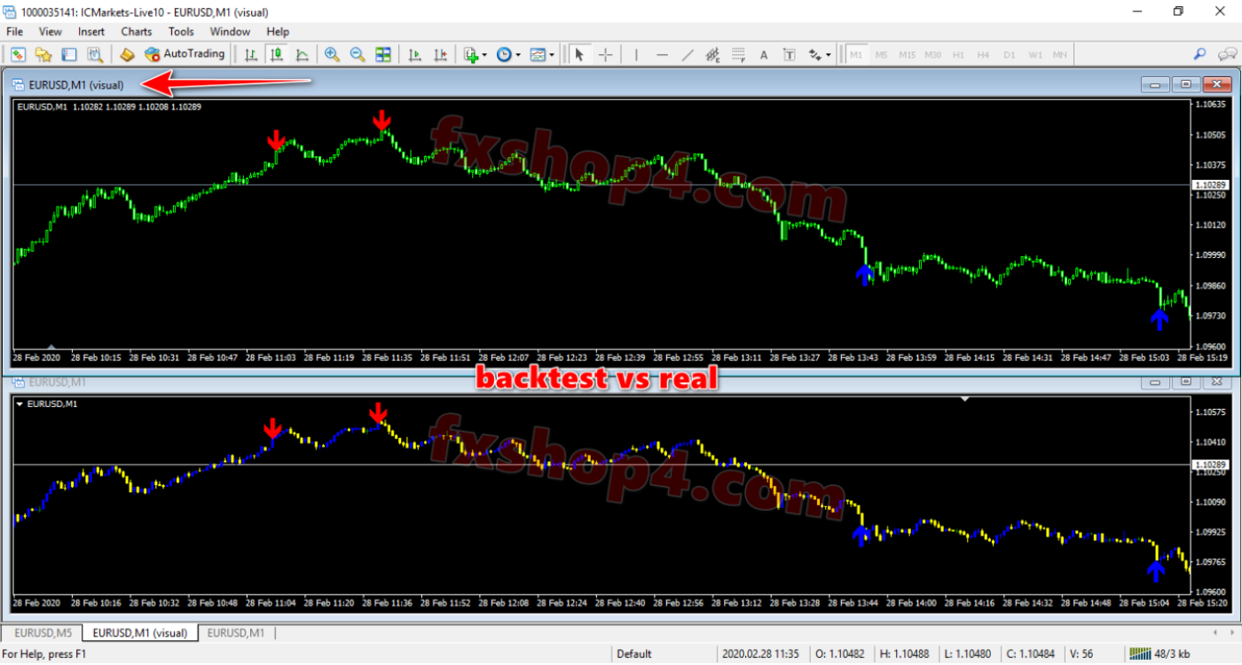Click the Zoom Out magnifier icon
The width and height of the screenshot is (1242, 665).
(x=357, y=54)
